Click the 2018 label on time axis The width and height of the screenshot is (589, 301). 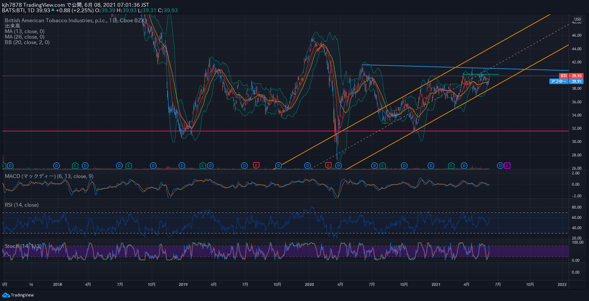57,284
